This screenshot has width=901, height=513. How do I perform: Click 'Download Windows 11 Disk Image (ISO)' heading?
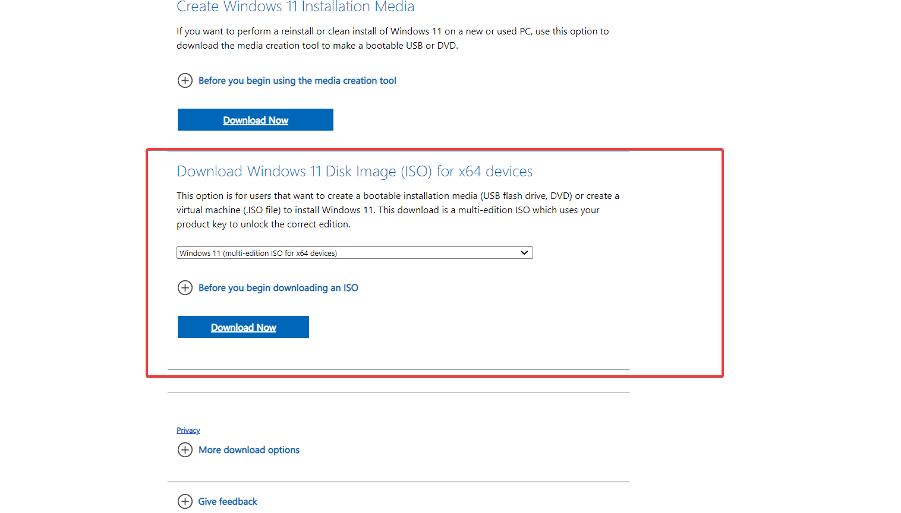point(355,172)
